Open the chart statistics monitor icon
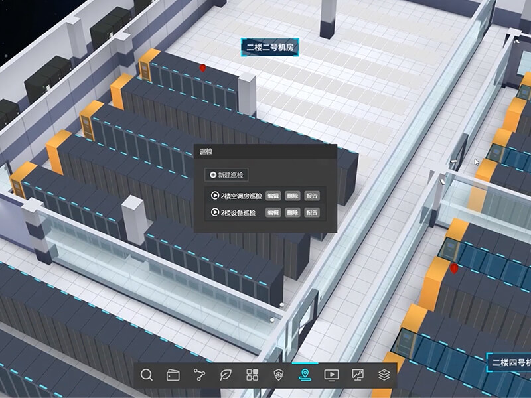The image size is (531, 398). (357, 375)
